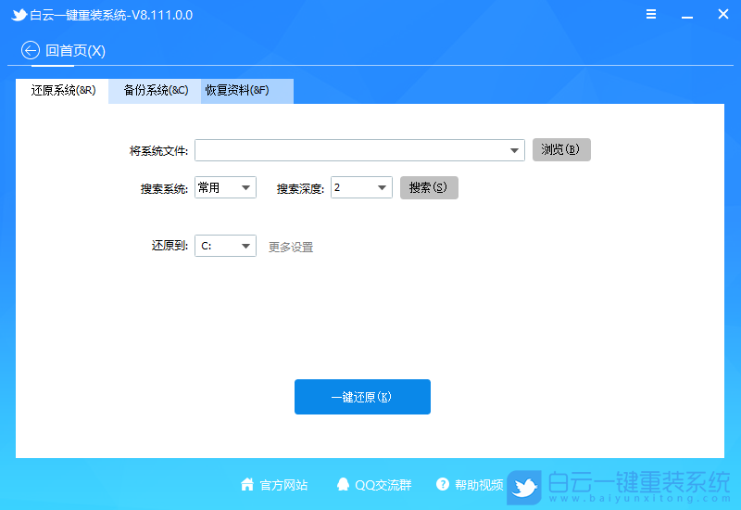Switch to the 还原系统(&R) tab
741x510 pixels.
coord(62,91)
